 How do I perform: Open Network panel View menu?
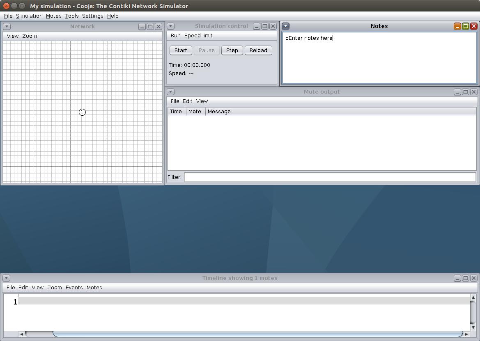[13, 36]
